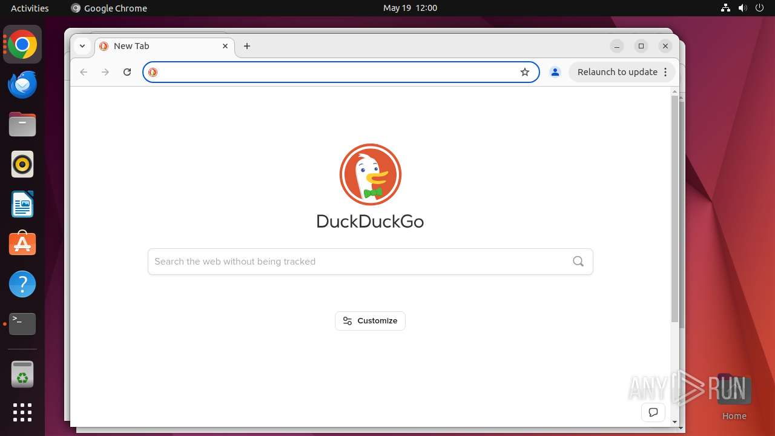Open the Files manager dock icon

(x=22, y=125)
